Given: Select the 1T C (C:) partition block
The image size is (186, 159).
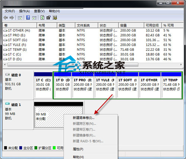Looking at the screenshot, I should (43, 85).
